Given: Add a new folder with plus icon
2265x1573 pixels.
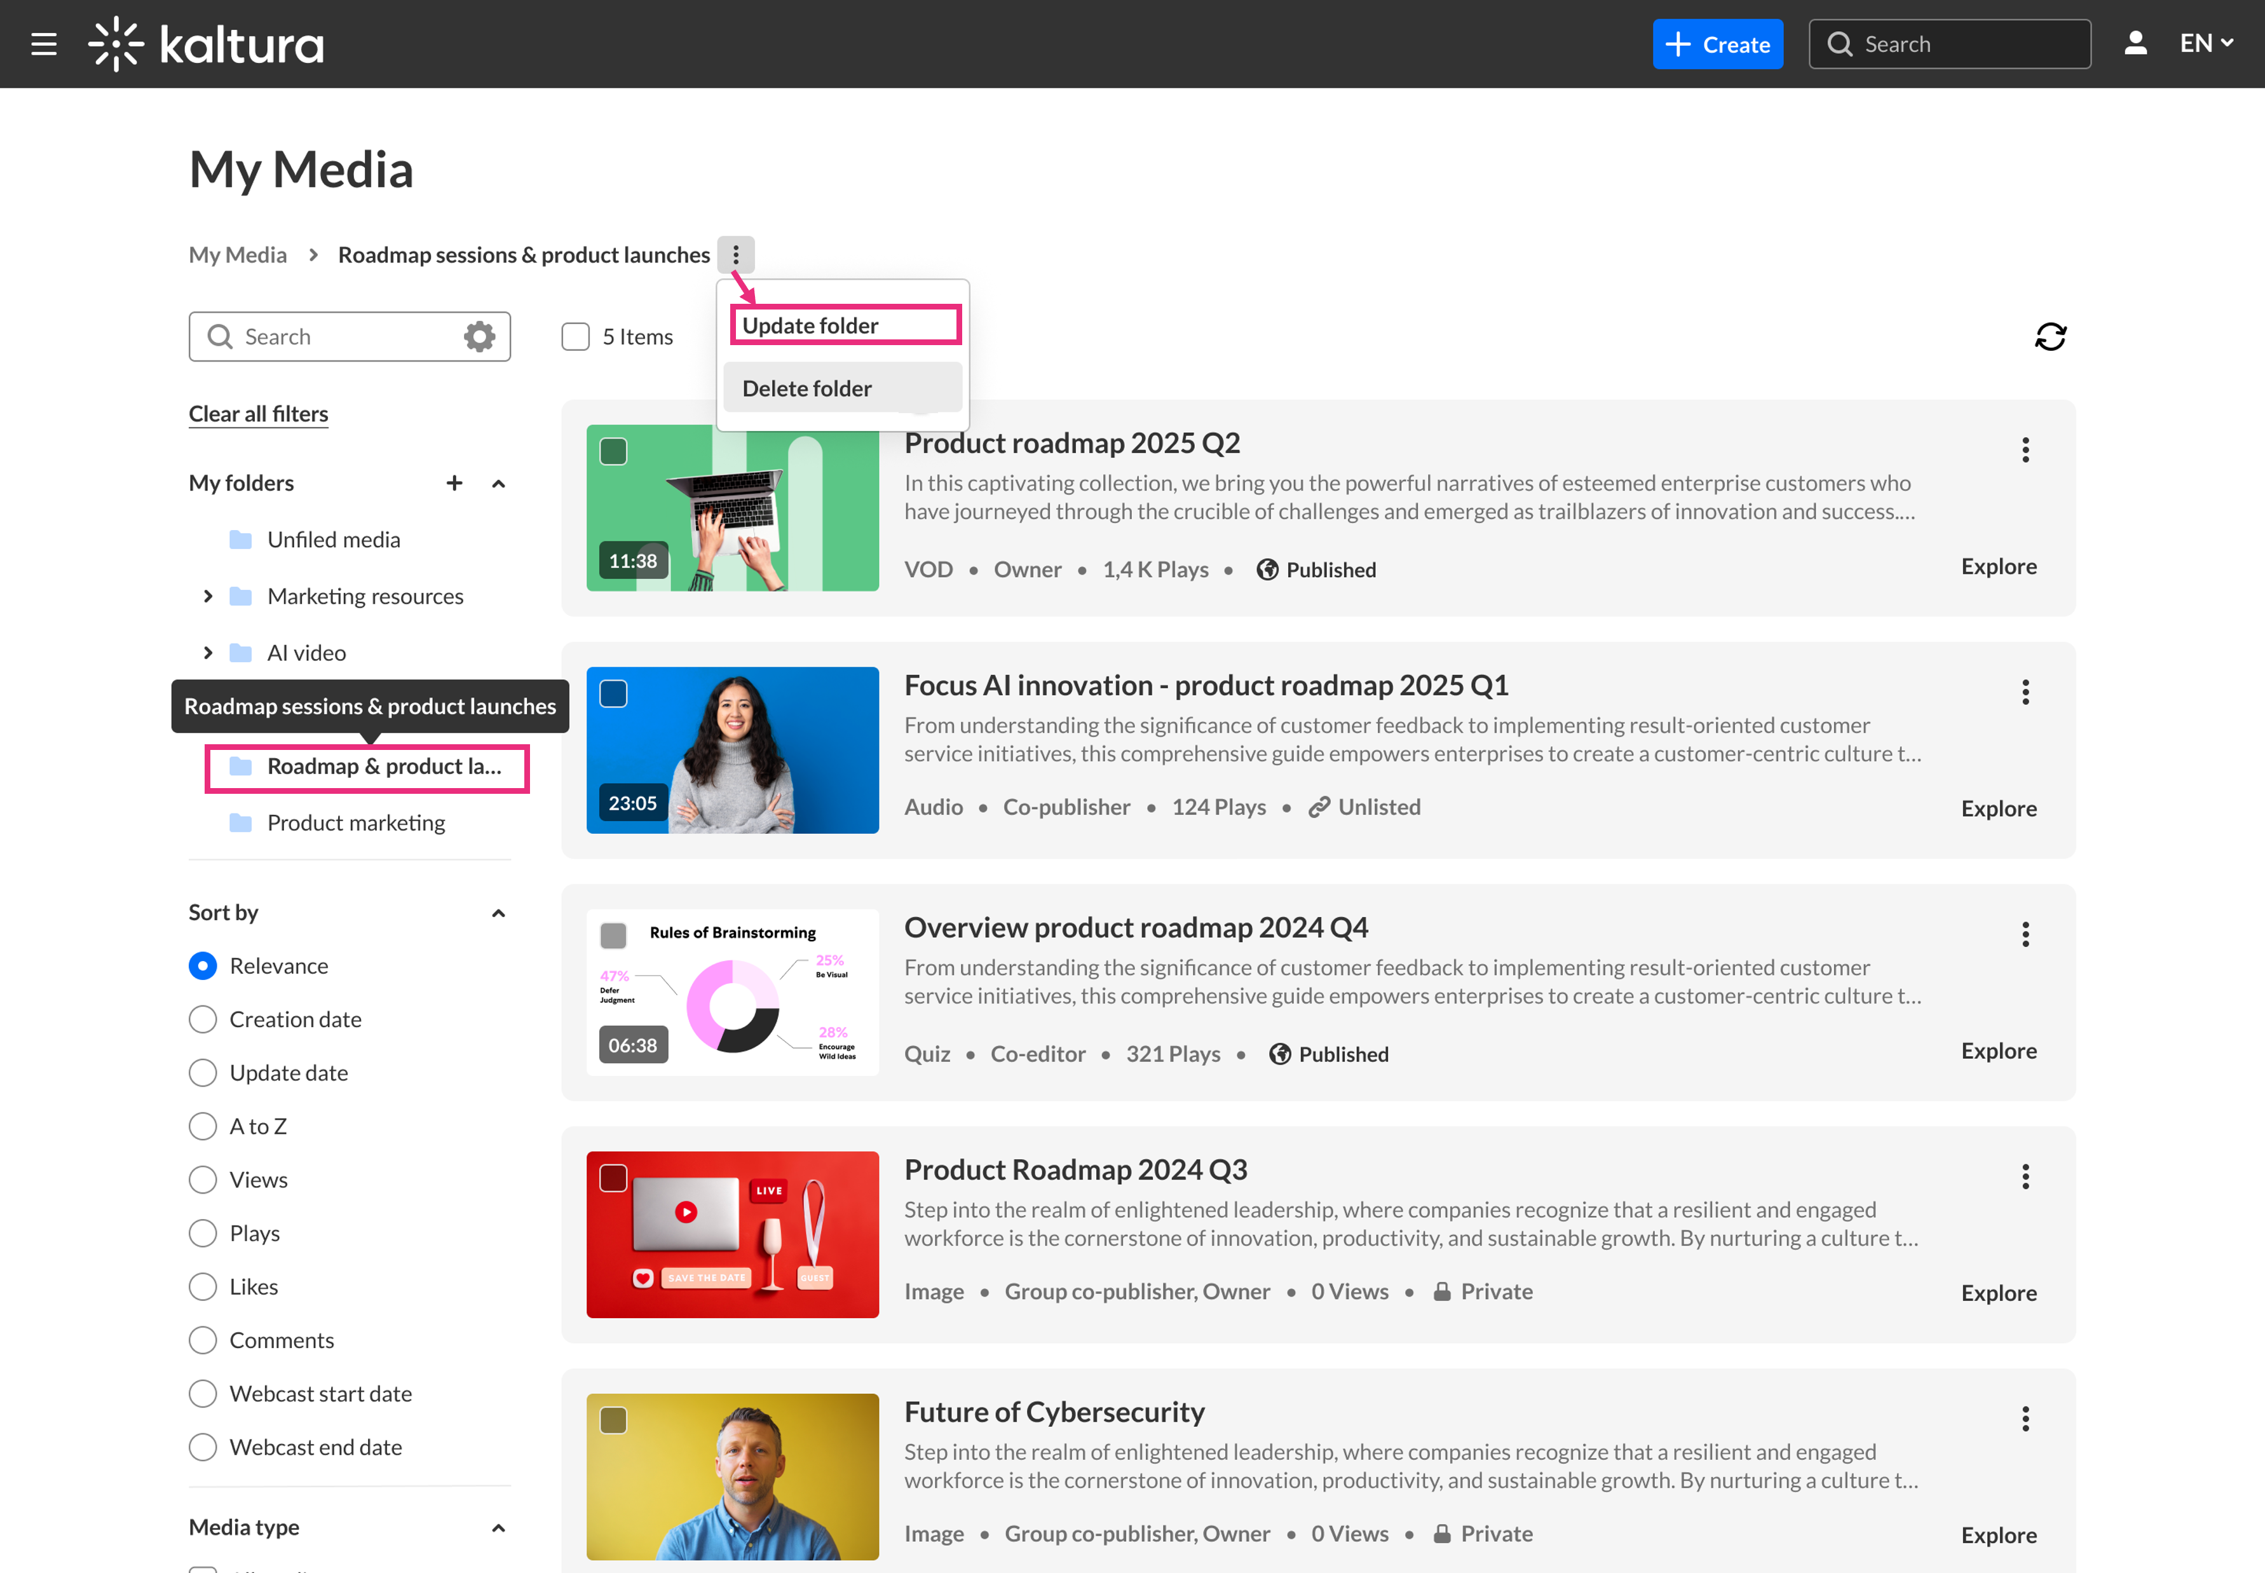Looking at the screenshot, I should [454, 483].
